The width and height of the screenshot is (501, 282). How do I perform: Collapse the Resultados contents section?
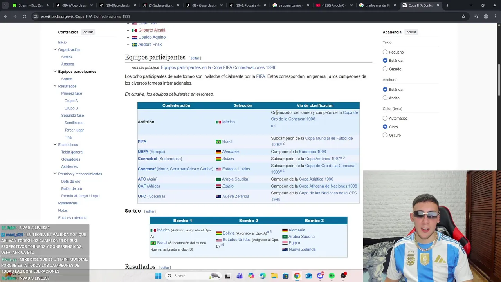point(55,86)
